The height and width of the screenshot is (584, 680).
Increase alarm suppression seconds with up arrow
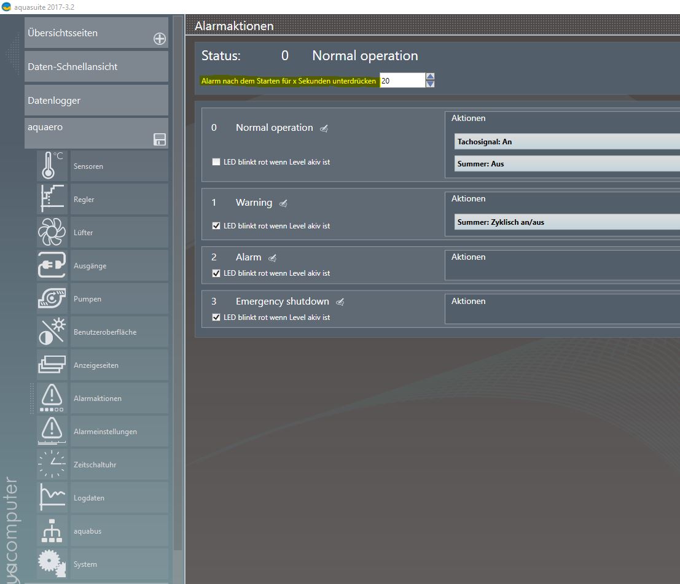(x=430, y=77)
